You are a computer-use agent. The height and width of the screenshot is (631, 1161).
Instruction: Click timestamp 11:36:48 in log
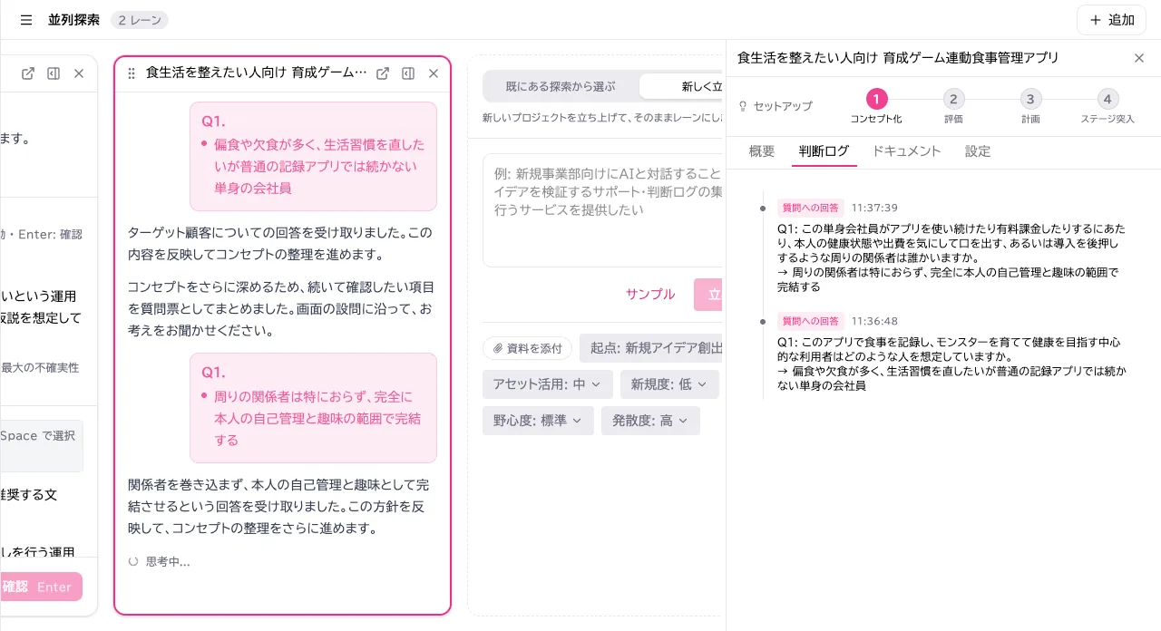(874, 321)
